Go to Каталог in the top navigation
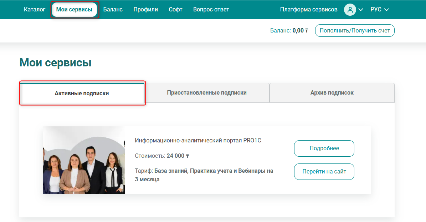The image size is (426, 222). pyautogui.click(x=35, y=10)
